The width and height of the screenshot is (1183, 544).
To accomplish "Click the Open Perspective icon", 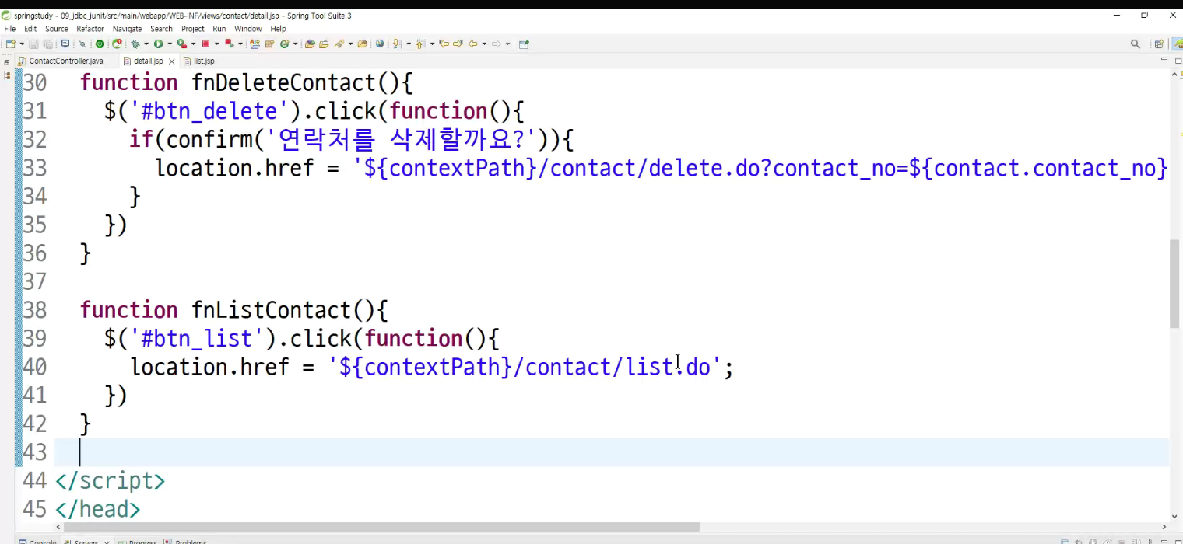I will point(1159,44).
